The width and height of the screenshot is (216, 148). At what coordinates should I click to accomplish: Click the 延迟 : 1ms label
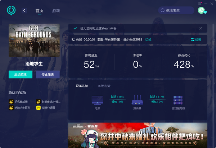point(117,97)
